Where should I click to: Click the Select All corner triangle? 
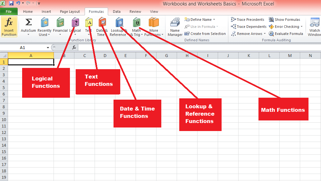[x=4, y=55]
